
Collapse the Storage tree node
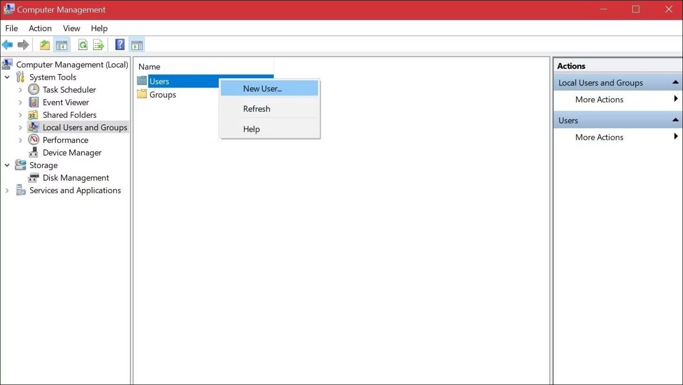(7, 165)
